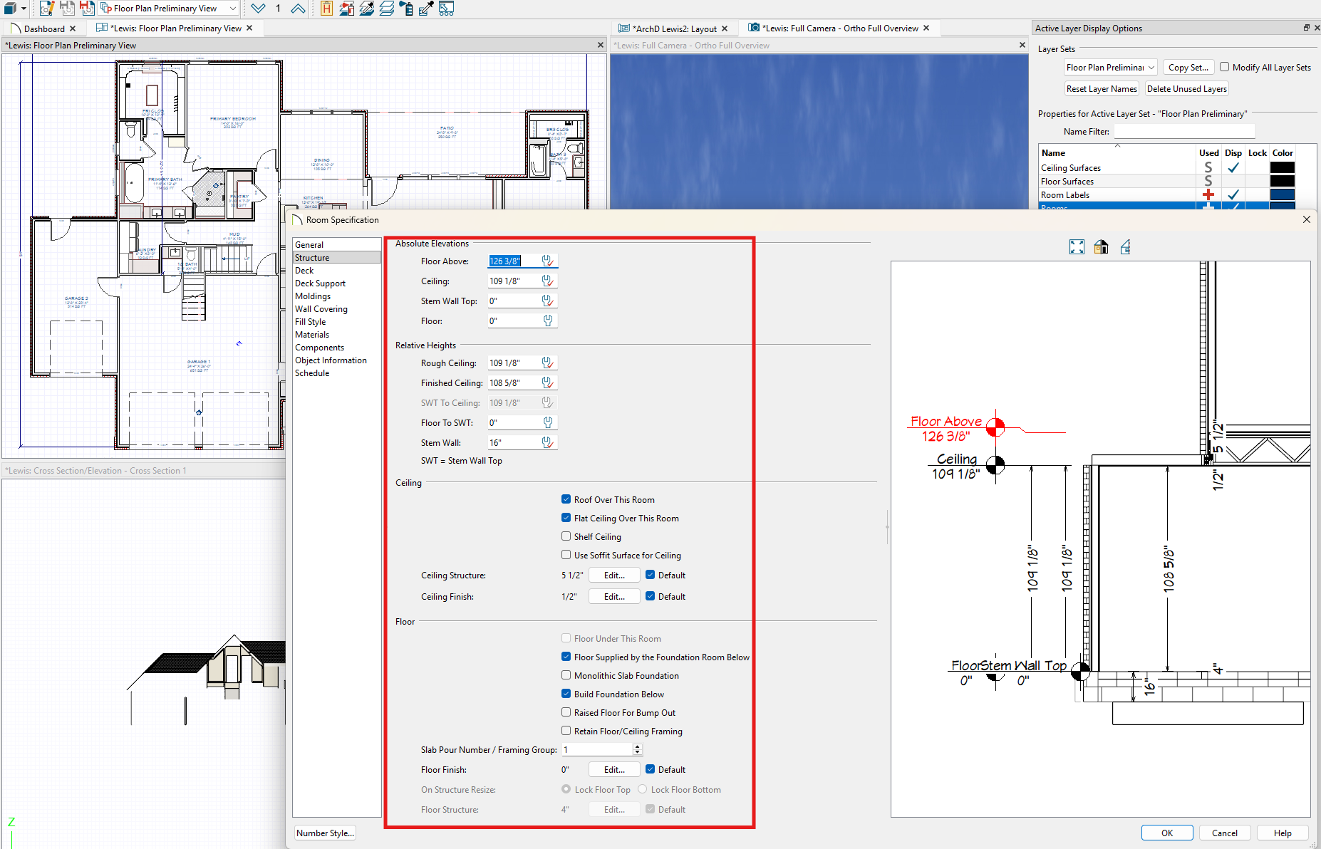The image size is (1321, 849).
Task: Click the Name Filter input field
Action: [x=1183, y=132]
